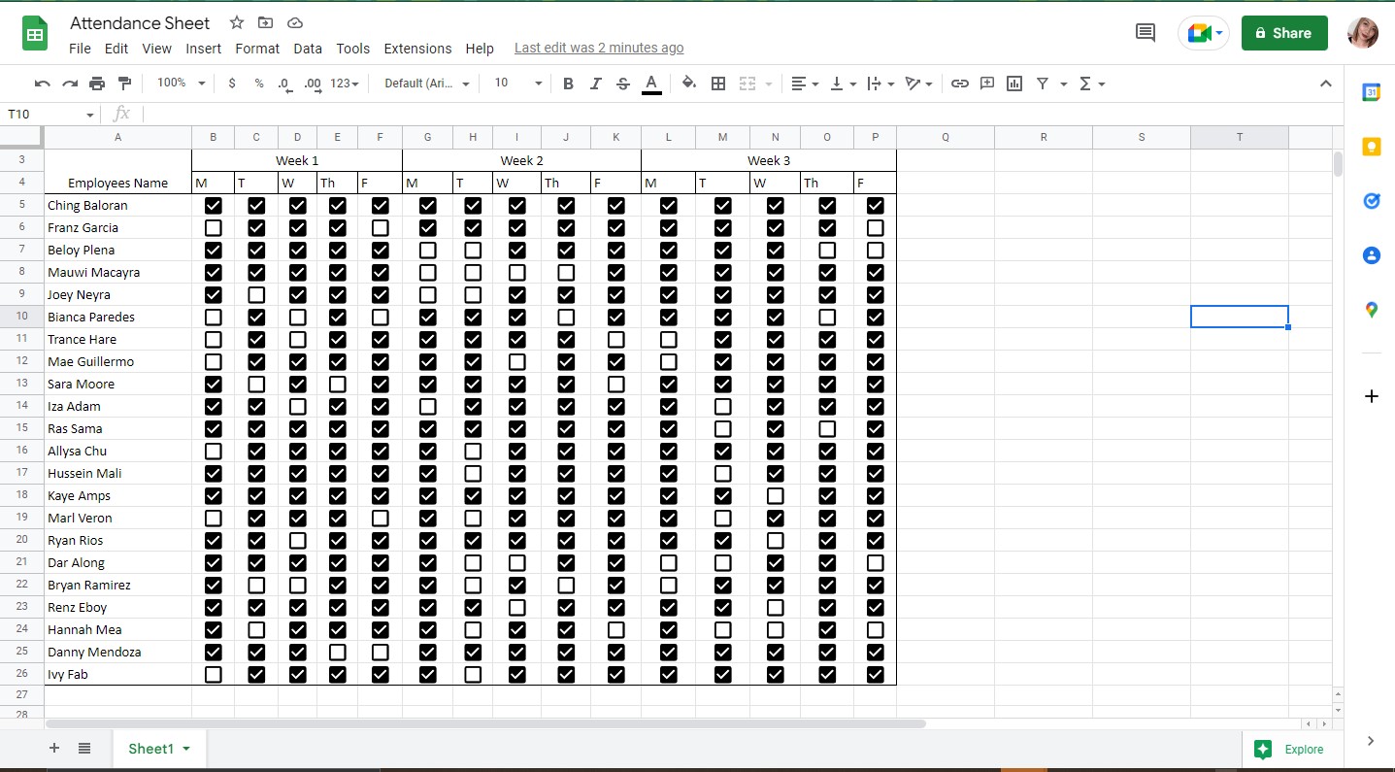Viewport: 1395px width, 772px height.
Task: Go to the Sheets home icon
Action: click(35, 35)
